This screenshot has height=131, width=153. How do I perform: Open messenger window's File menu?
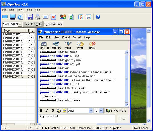41,37
